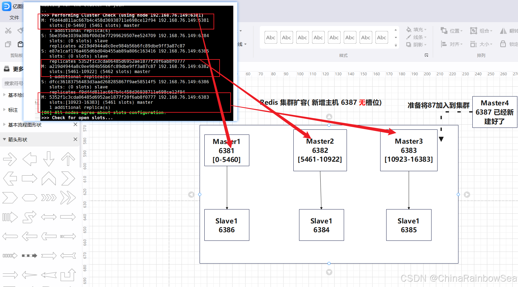Click the left auto-connect arrow button
Image resolution: width=518 pixels, height=287 pixels.
(191, 195)
